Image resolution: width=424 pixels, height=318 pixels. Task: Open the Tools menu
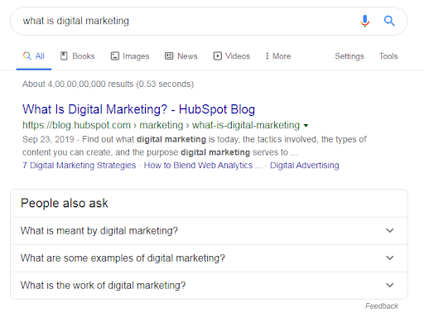(388, 56)
